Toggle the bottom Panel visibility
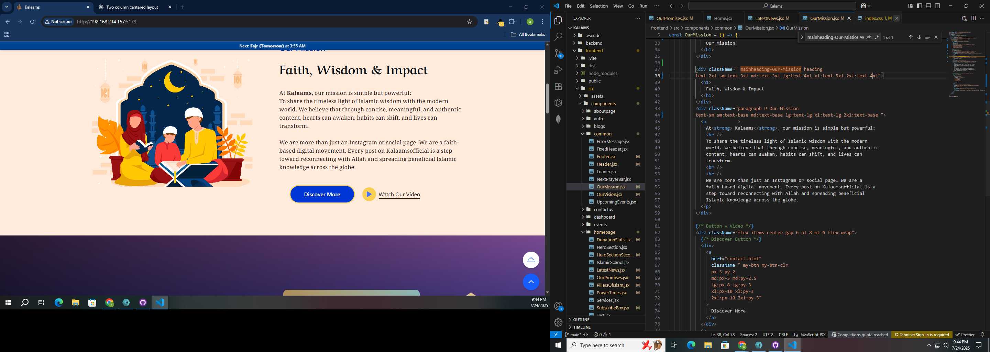Image resolution: width=990 pixels, height=352 pixels. (928, 6)
